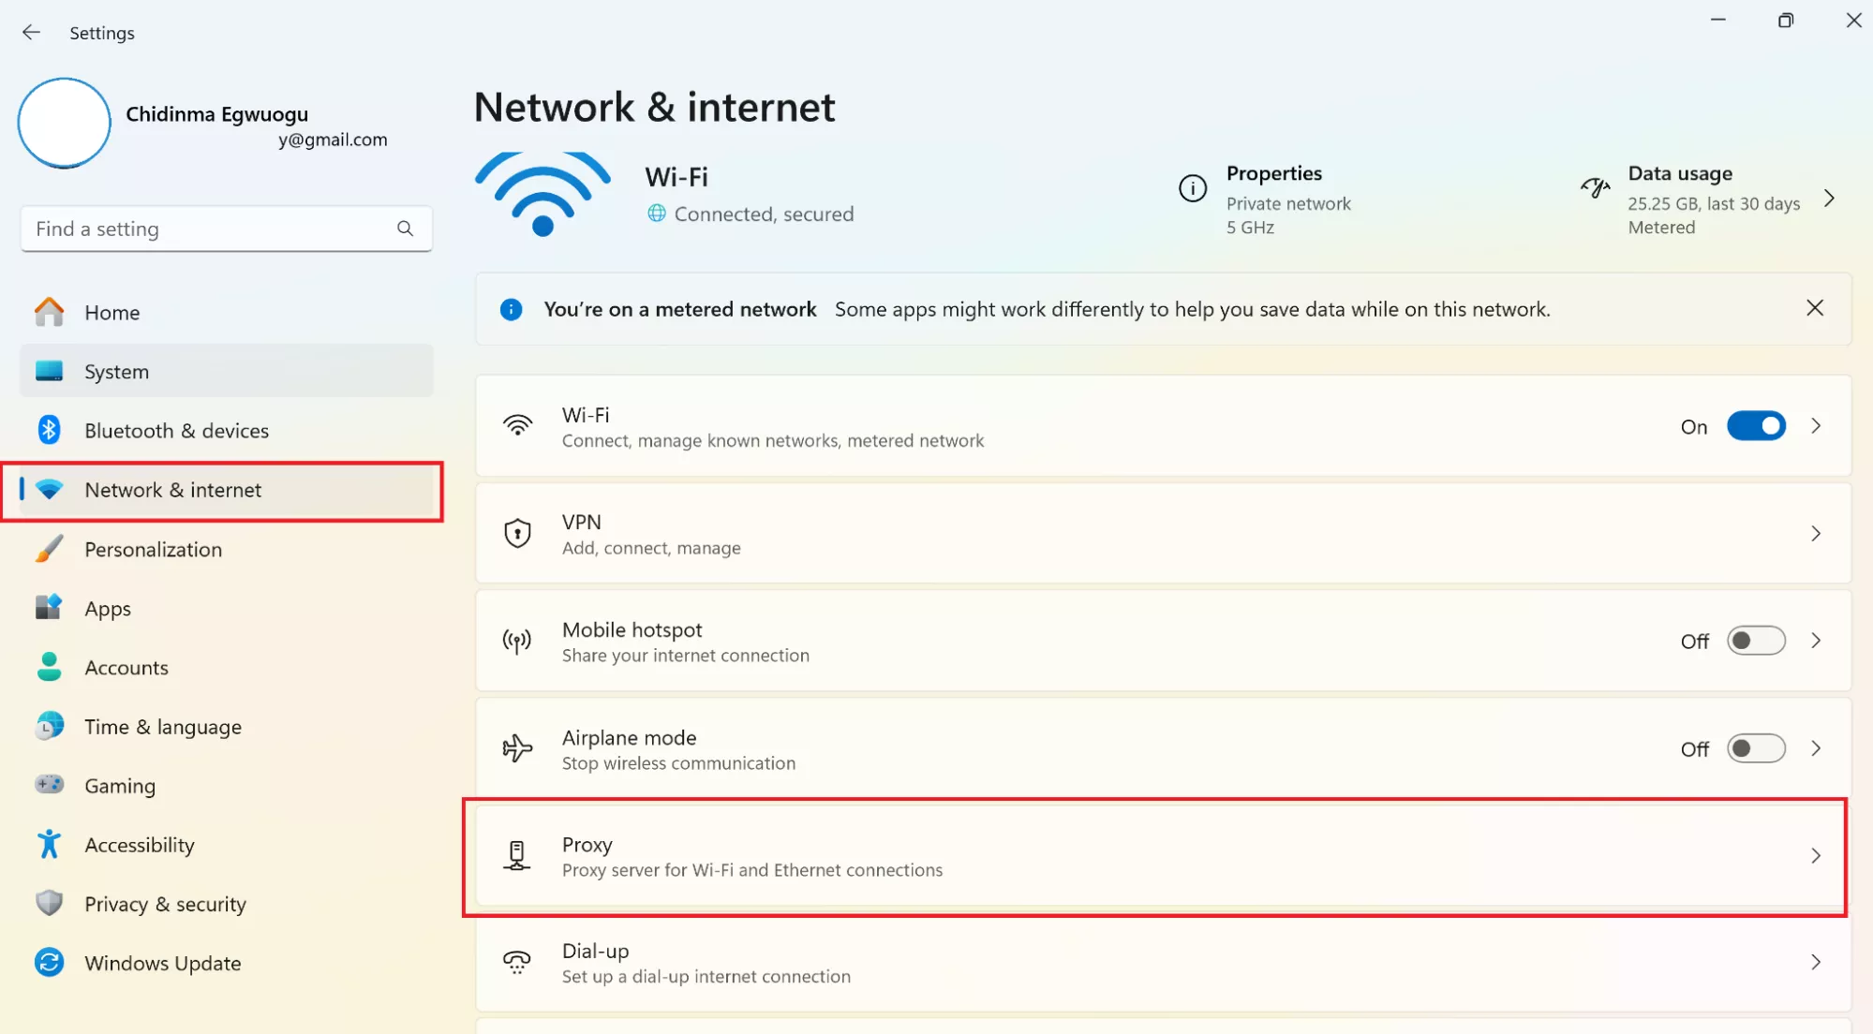This screenshot has height=1034, width=1873.
Task: Expand the Data usage chevron
Action: click(1829, 199)
